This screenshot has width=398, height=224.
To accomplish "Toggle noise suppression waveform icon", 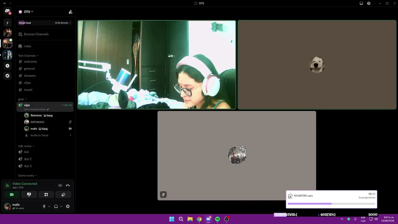I will pos(60,185).
